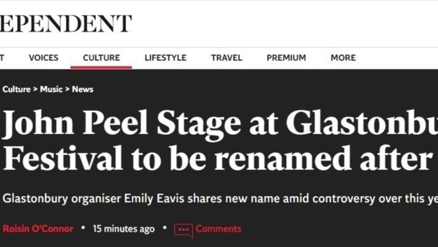Select the Culture navigation tab
The width and height of the screenshot is (438, 247).
tap(102, 58)
